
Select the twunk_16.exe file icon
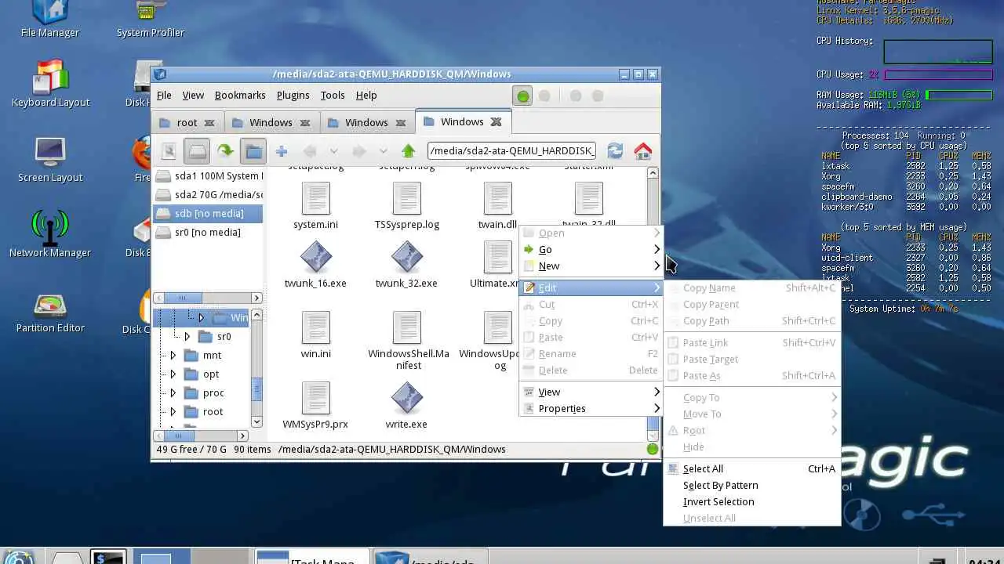point(316,257)
